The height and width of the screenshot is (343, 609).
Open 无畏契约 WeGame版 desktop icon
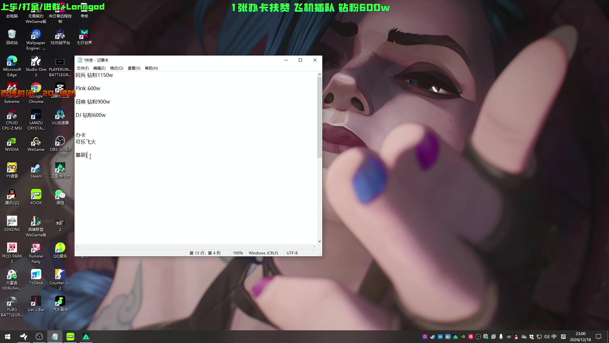pos(36,13)
